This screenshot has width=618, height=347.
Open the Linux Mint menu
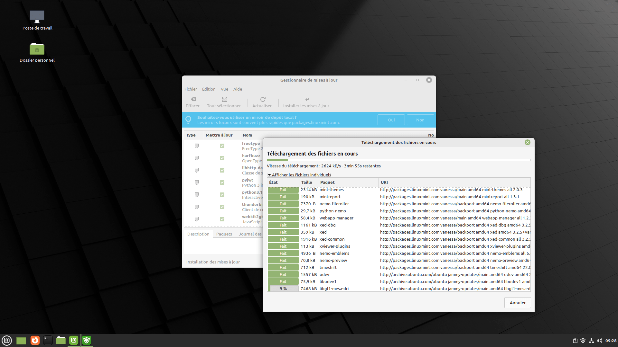tap(6, 340)
